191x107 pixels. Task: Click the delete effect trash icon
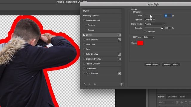click(121, 84)
